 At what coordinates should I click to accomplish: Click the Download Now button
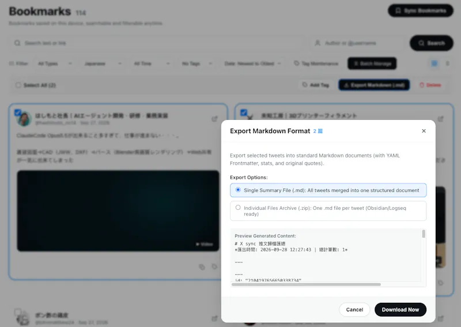tap(400, 310)
